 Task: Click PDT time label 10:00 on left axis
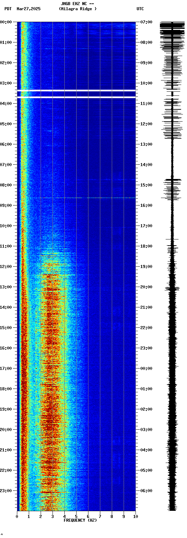pos(6,226)
